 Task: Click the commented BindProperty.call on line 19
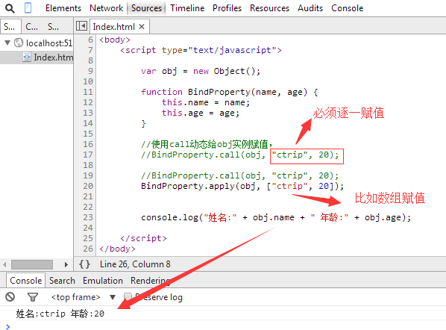pos(240,175)
